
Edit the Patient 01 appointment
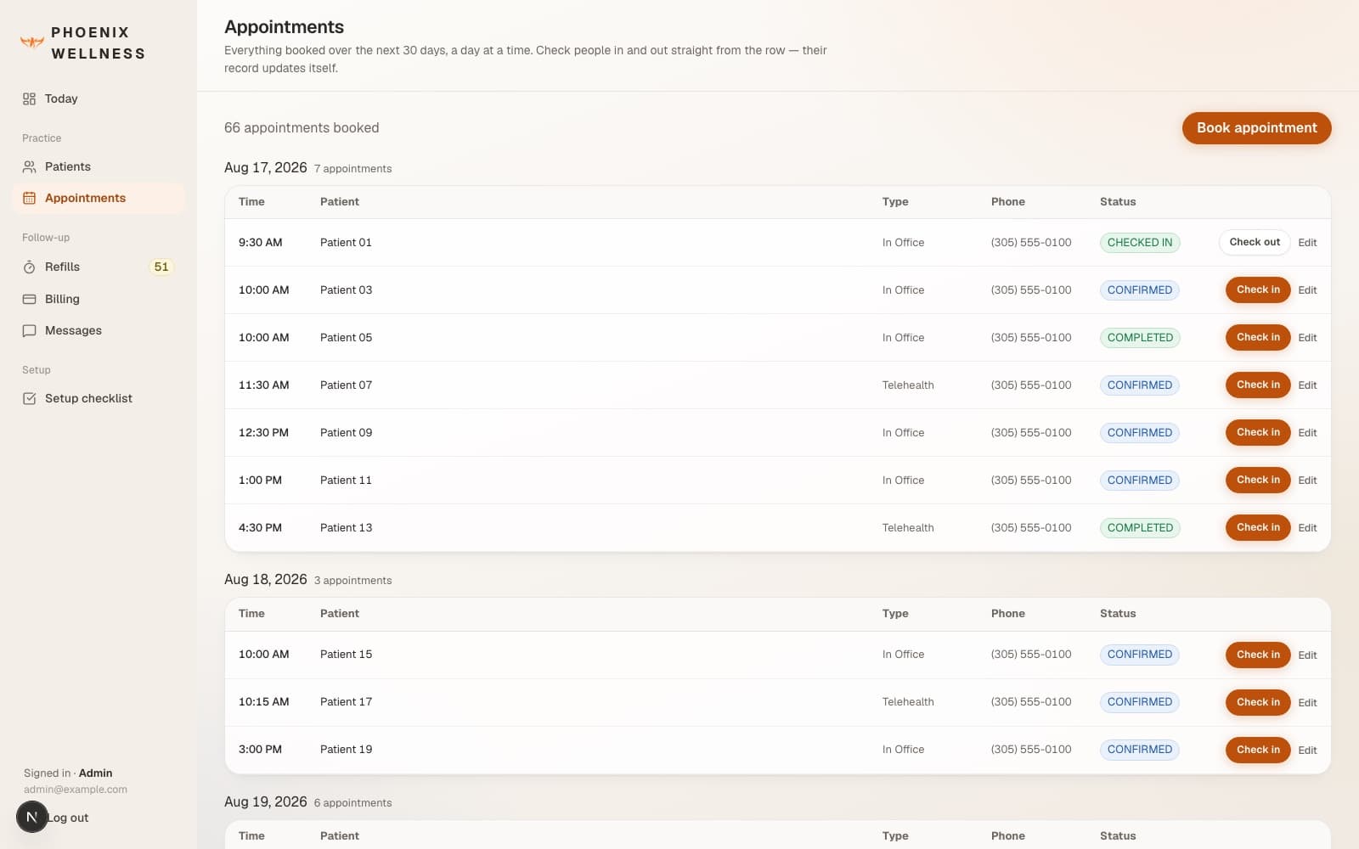[x=1307, y=242]
